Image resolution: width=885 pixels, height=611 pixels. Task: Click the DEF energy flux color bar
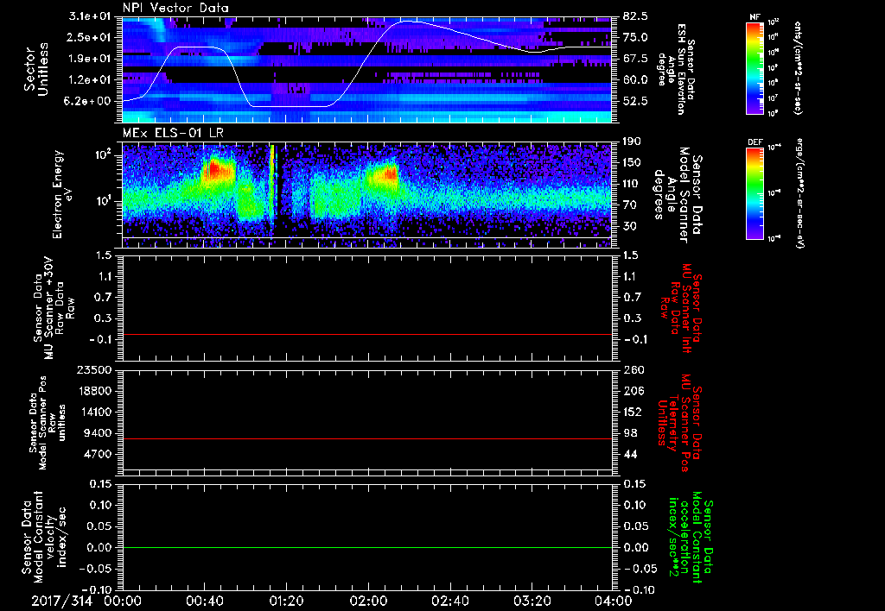click(x=755, y=192)
